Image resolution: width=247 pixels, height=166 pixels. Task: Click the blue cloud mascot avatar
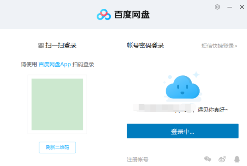pos(182,87)
